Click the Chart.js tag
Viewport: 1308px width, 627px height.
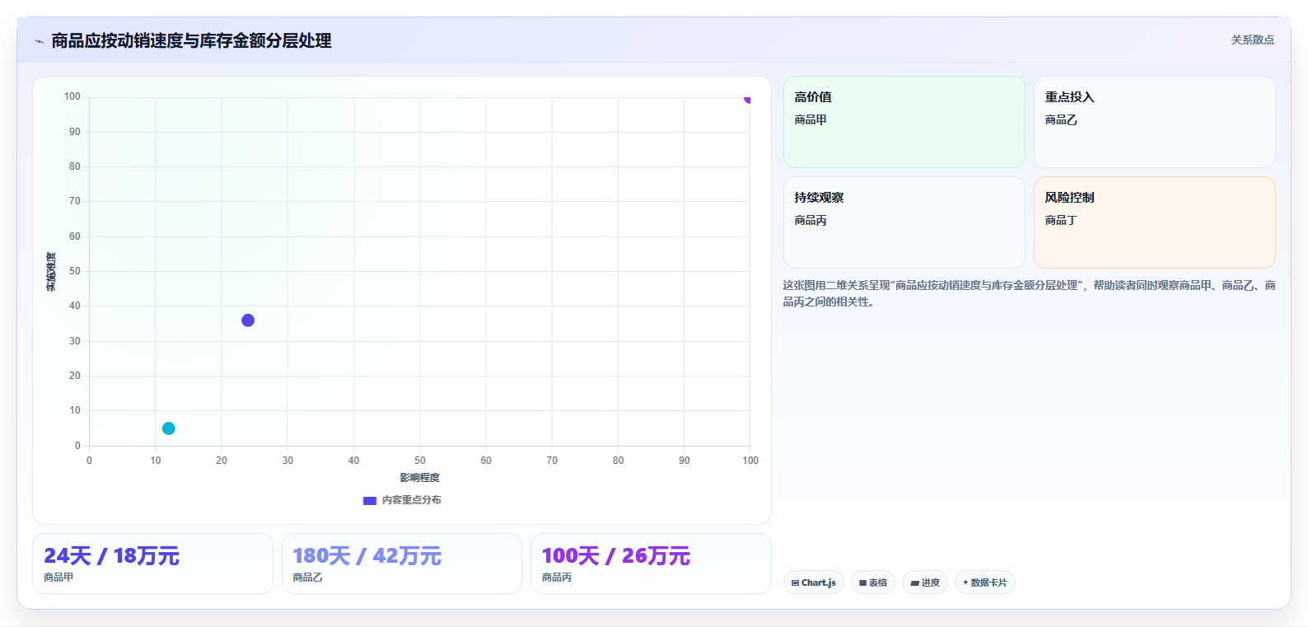pos(813,583)
